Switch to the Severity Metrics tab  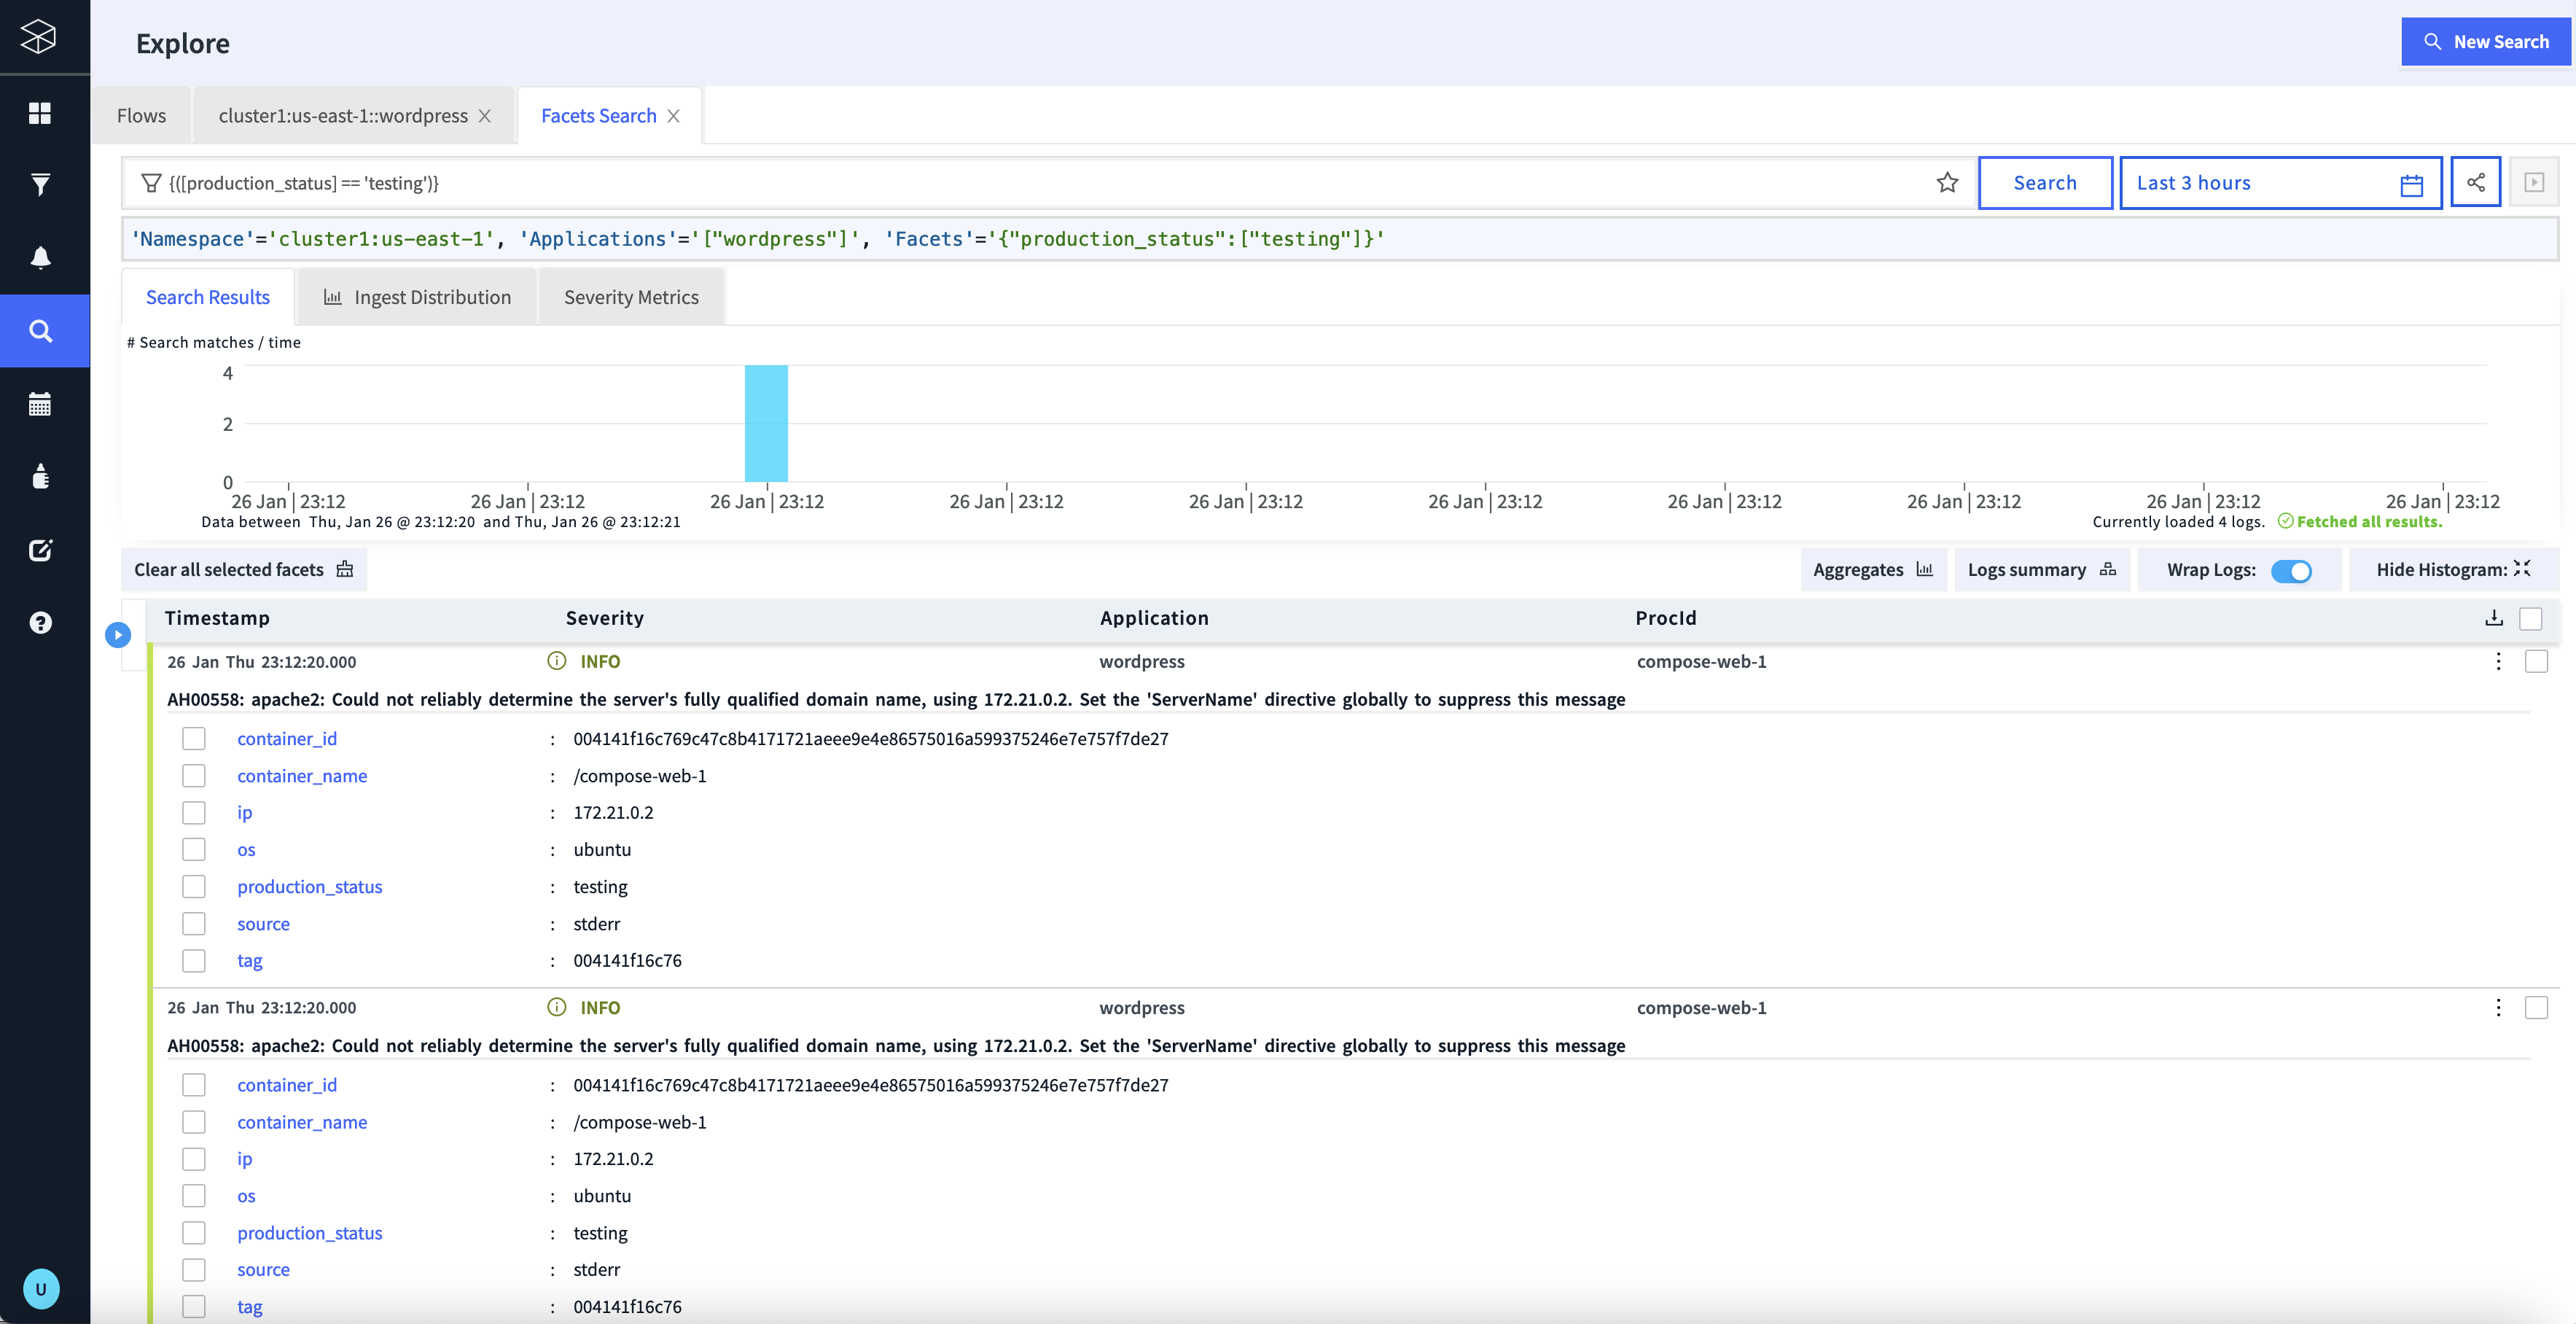click(631, 297)
